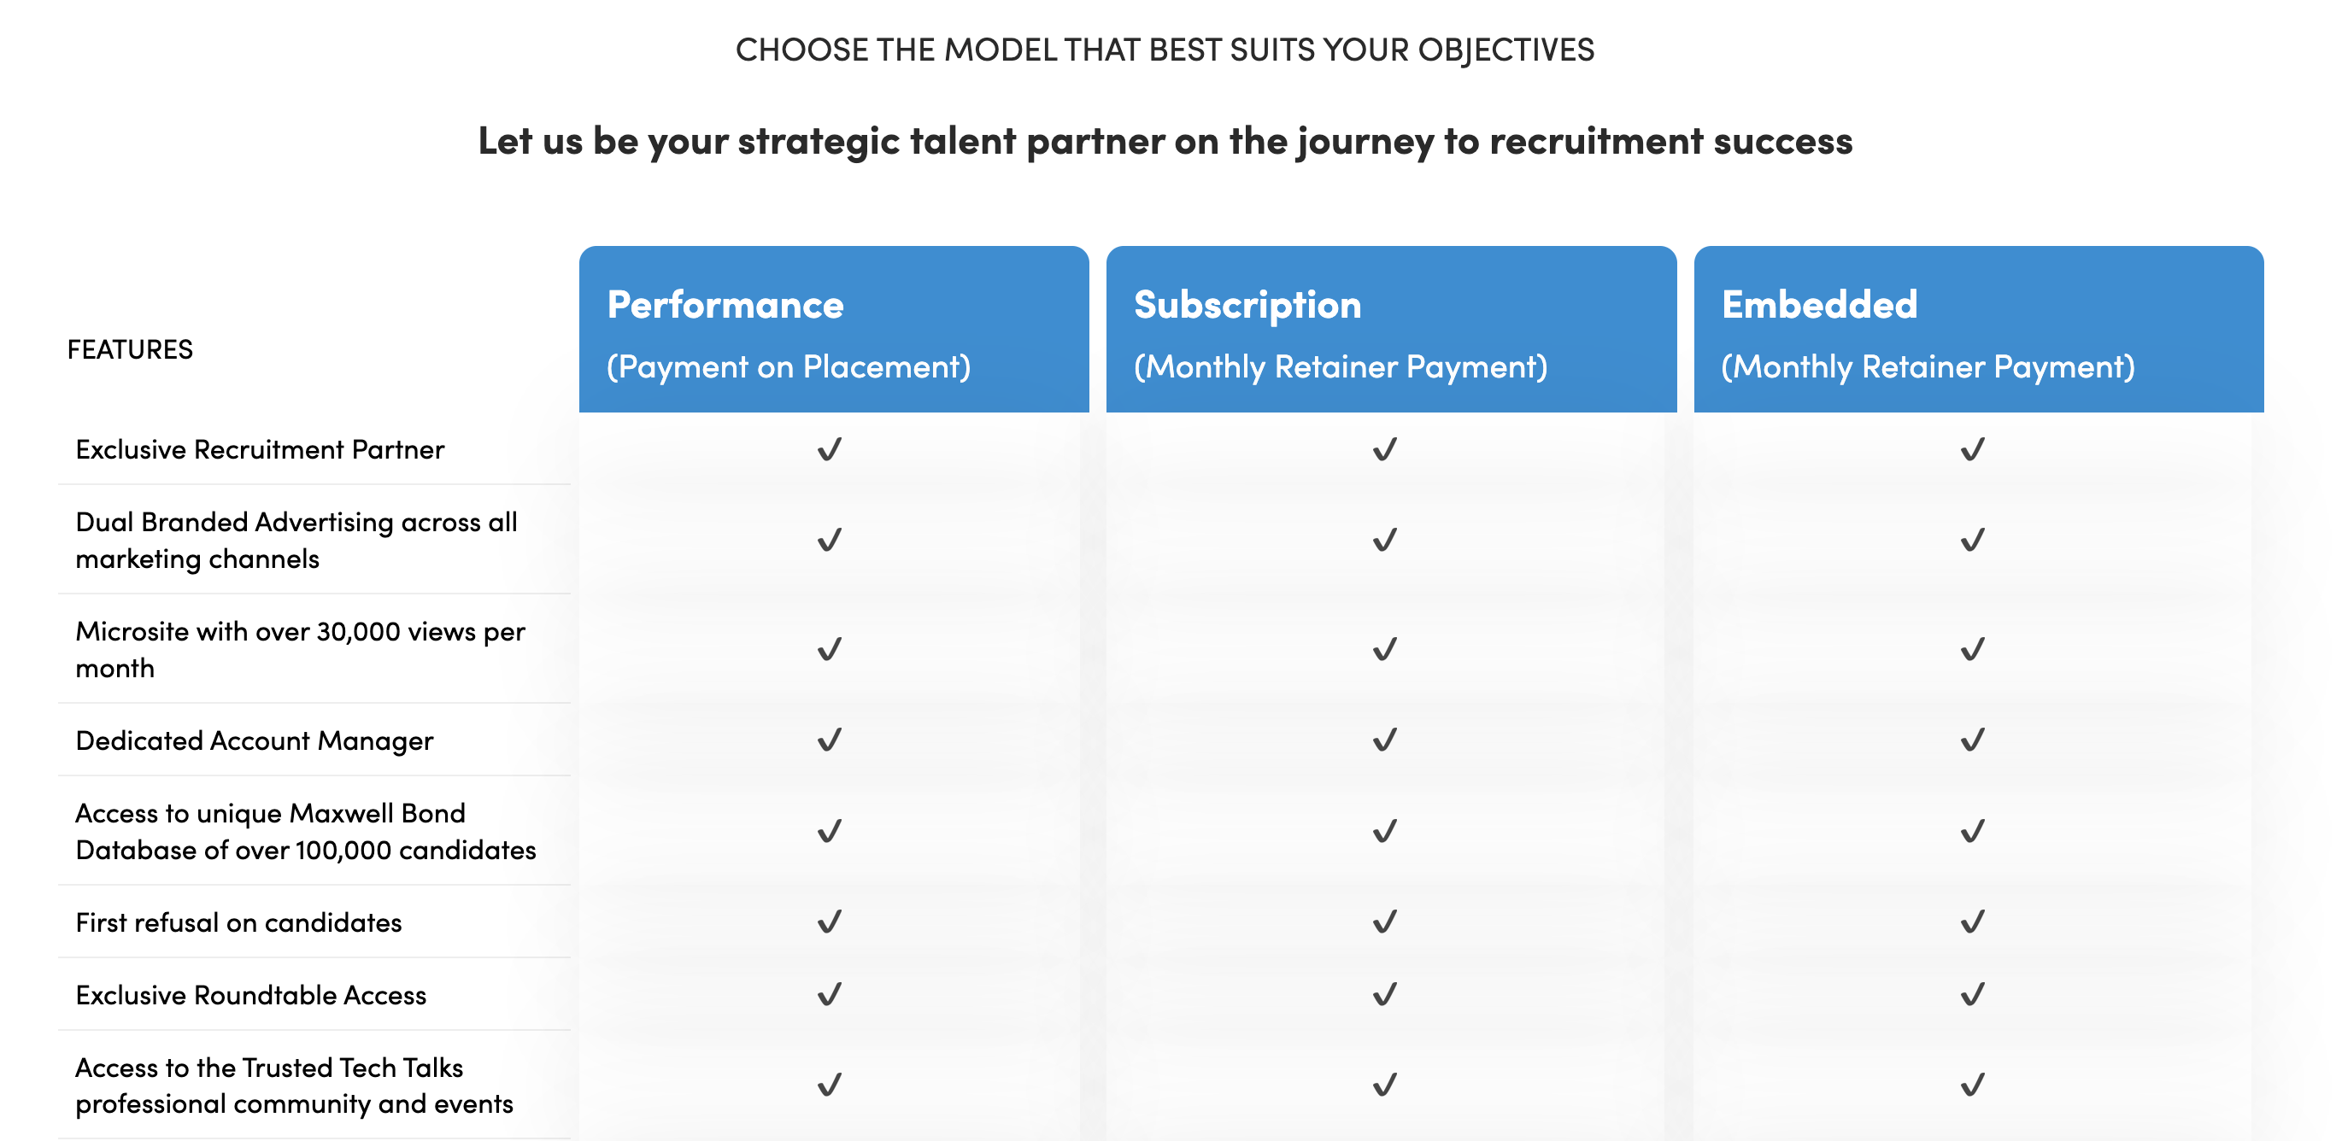Click Performance checkmark for Exclusive Recruitment Partner

(830, 449)
